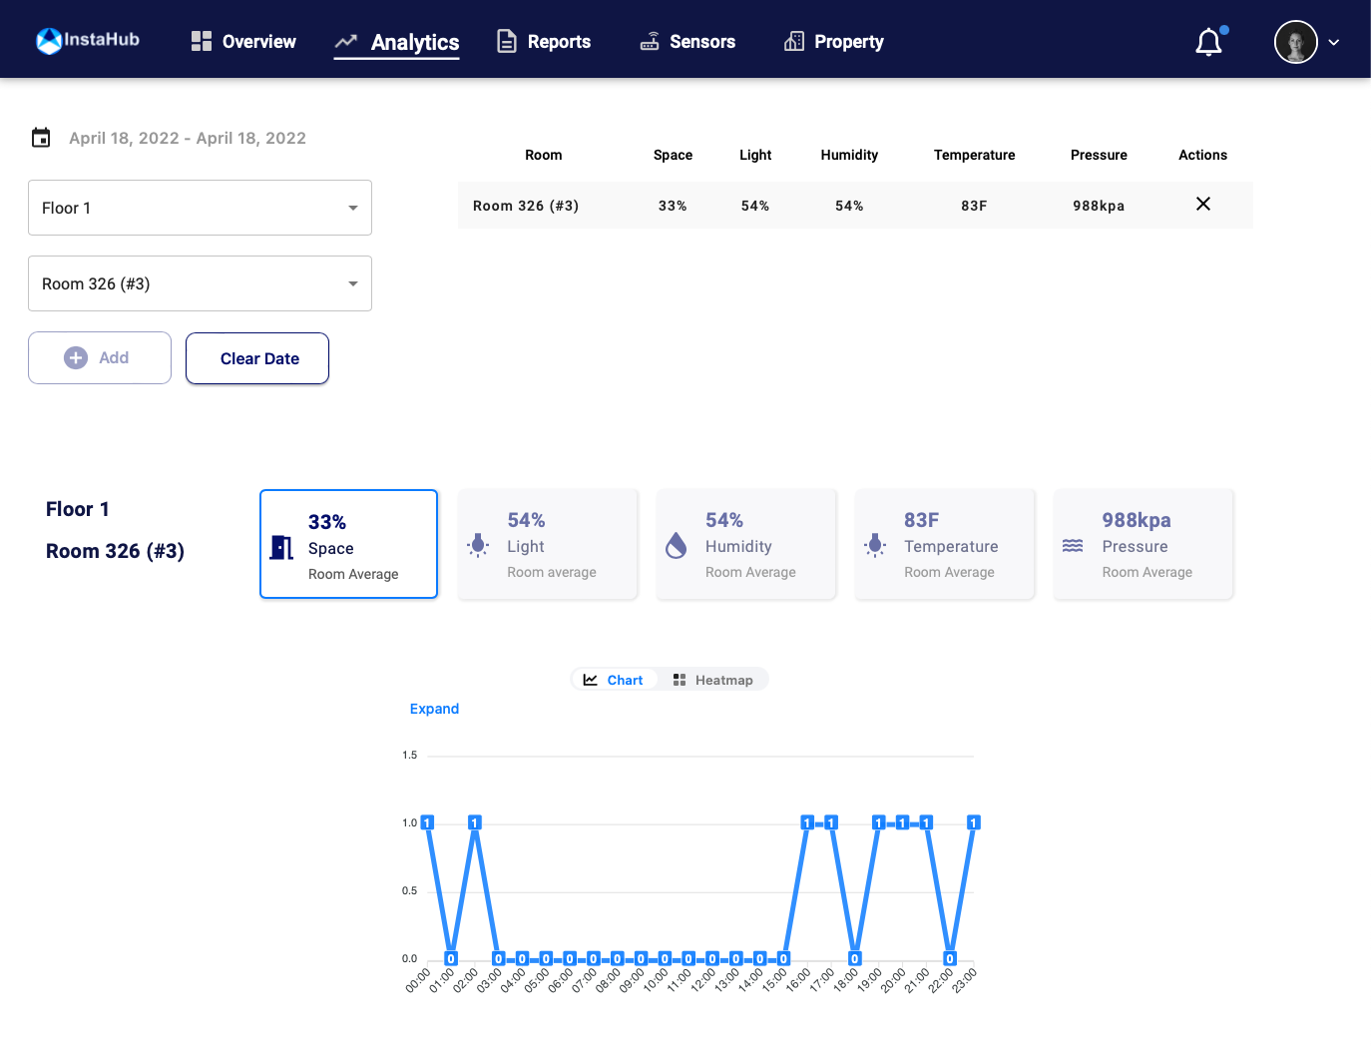
Task: Click the calendar date picker icon
Action: 41,138
